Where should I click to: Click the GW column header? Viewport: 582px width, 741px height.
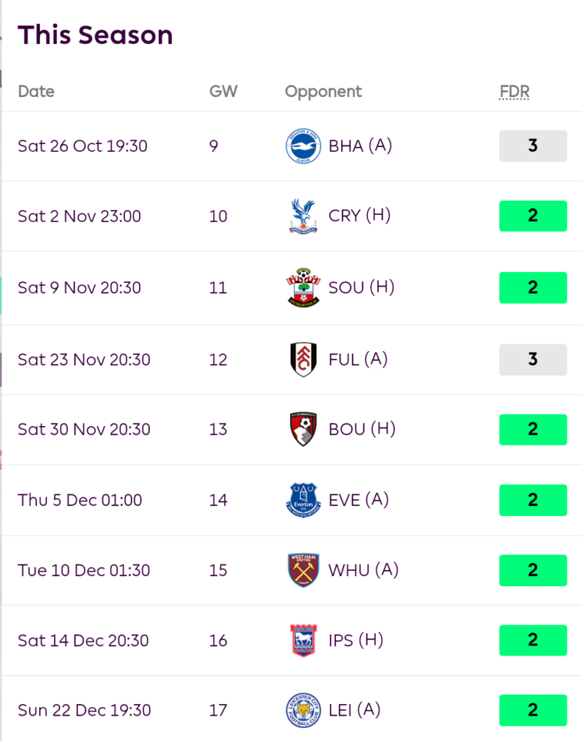point(223,92)
